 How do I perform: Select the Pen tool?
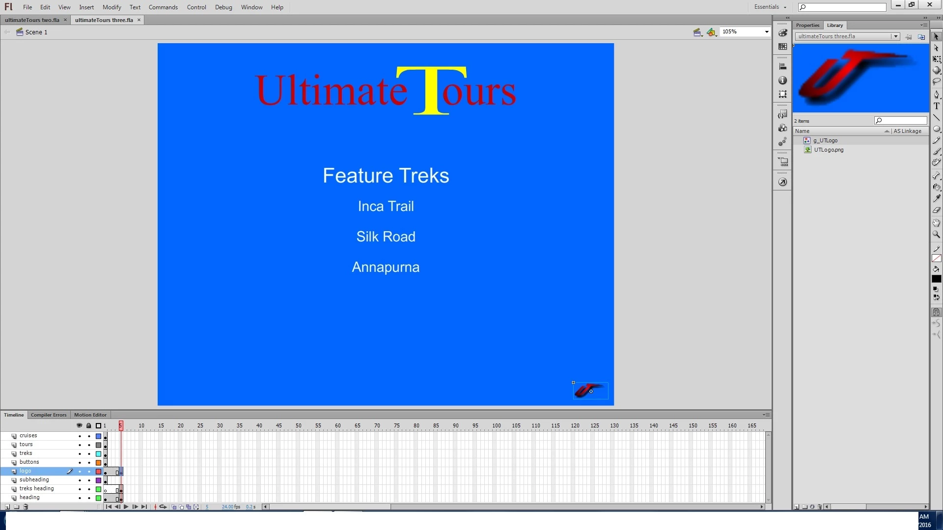pyautogui.click(x=937, y=94)
